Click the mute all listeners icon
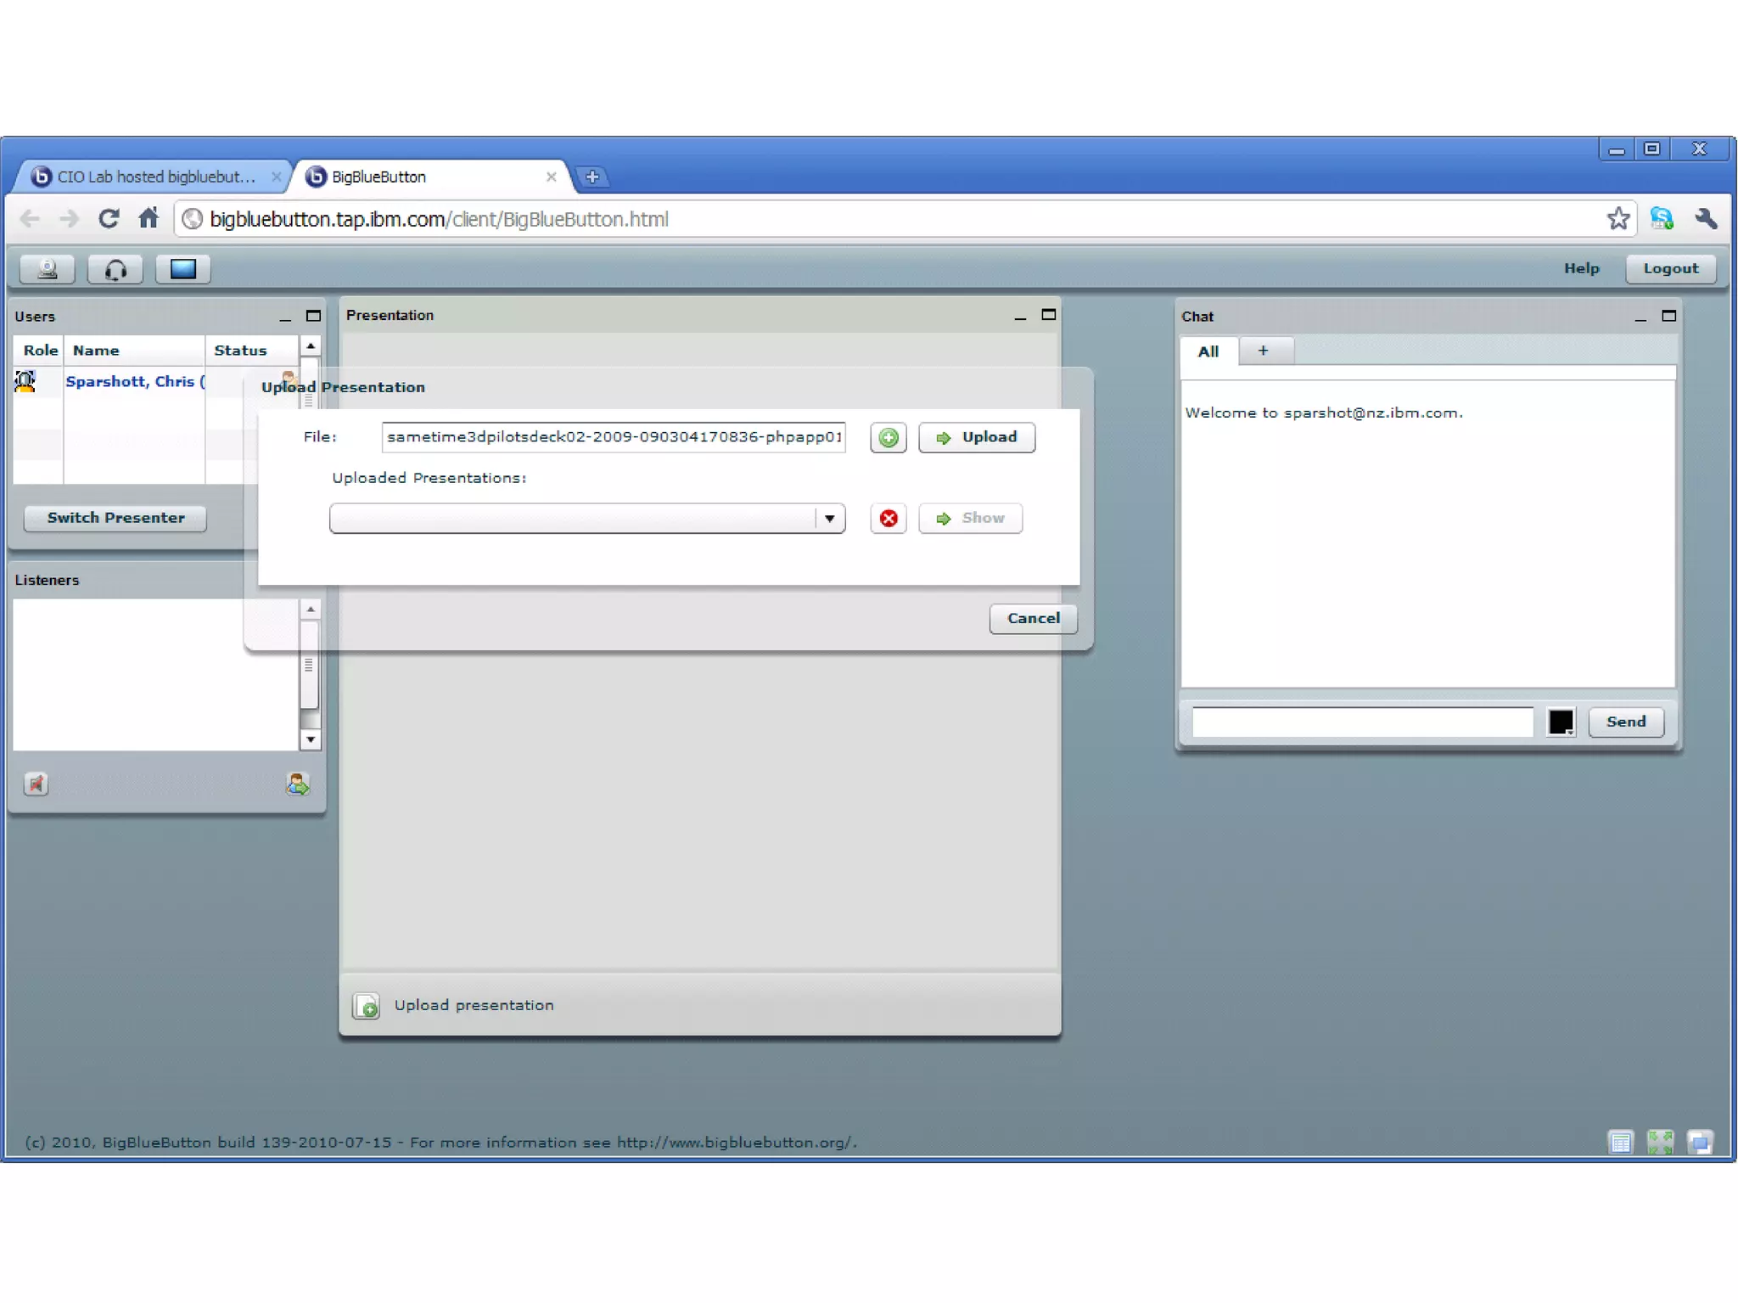Viewport: 1738px width, 1303px height. point(36,783)
